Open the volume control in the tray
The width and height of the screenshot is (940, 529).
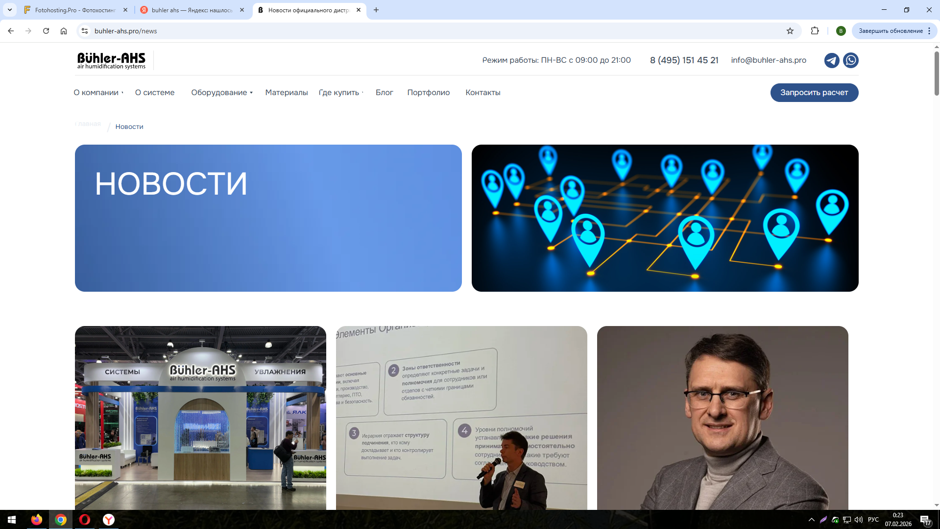pyautogui.click(x=859, y=520)
